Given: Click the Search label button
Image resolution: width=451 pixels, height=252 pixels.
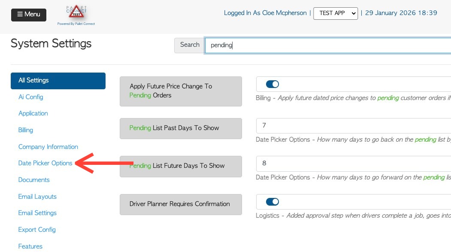Looking at the screenshot, I should [189, 45].
